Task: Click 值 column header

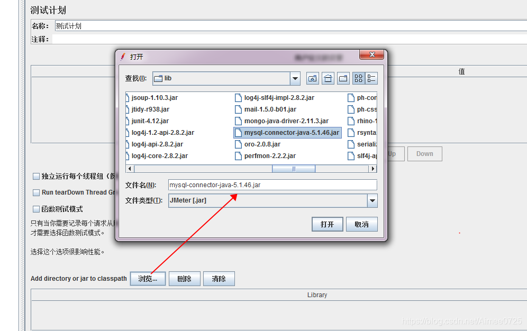Action: (462, 71)
